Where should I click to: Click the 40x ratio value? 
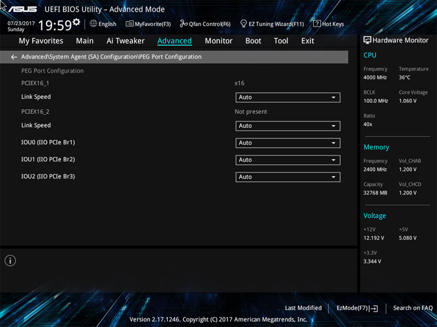point(368,124)
